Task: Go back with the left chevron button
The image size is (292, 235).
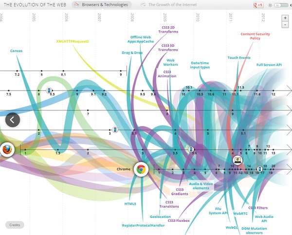Action: coord(13,120)
